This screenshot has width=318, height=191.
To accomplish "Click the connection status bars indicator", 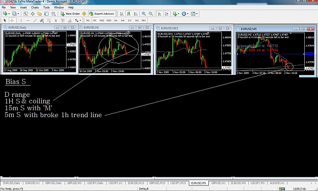I will (282, 189).
